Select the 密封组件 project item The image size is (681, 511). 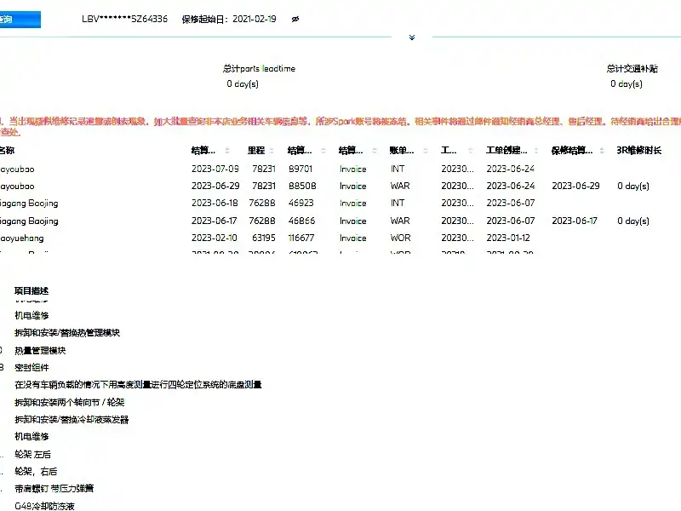pos(31,368)
